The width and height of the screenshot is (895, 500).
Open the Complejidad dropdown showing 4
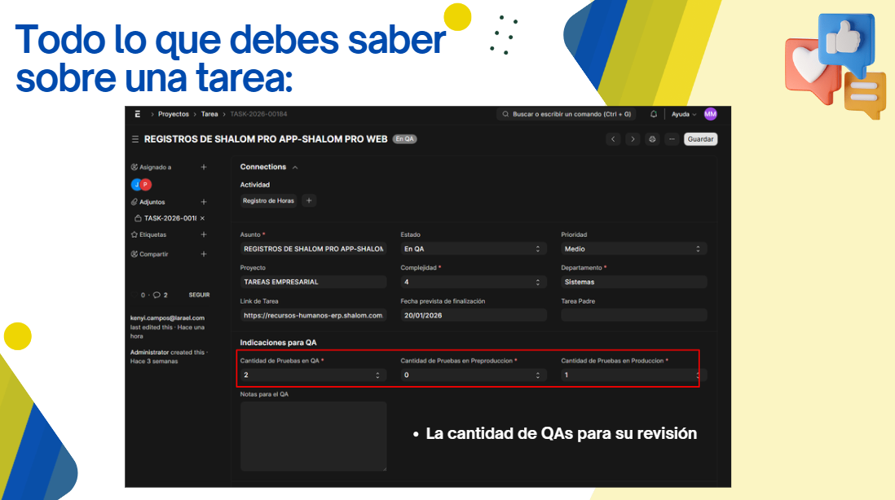tap(473, 283)
